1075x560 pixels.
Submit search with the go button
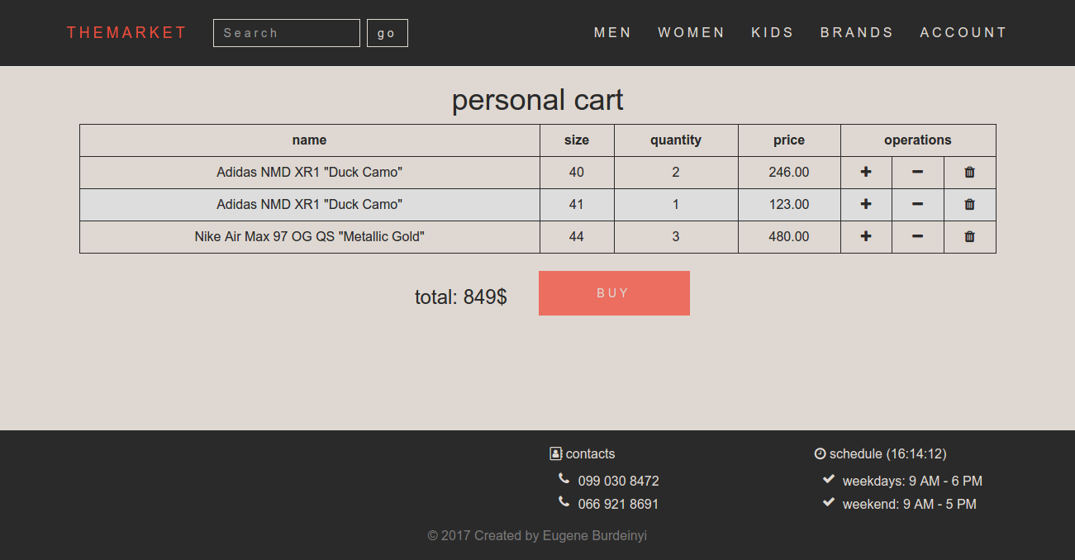(388, 33)
